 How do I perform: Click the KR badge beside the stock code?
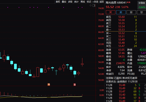click(x=129, y=2)
